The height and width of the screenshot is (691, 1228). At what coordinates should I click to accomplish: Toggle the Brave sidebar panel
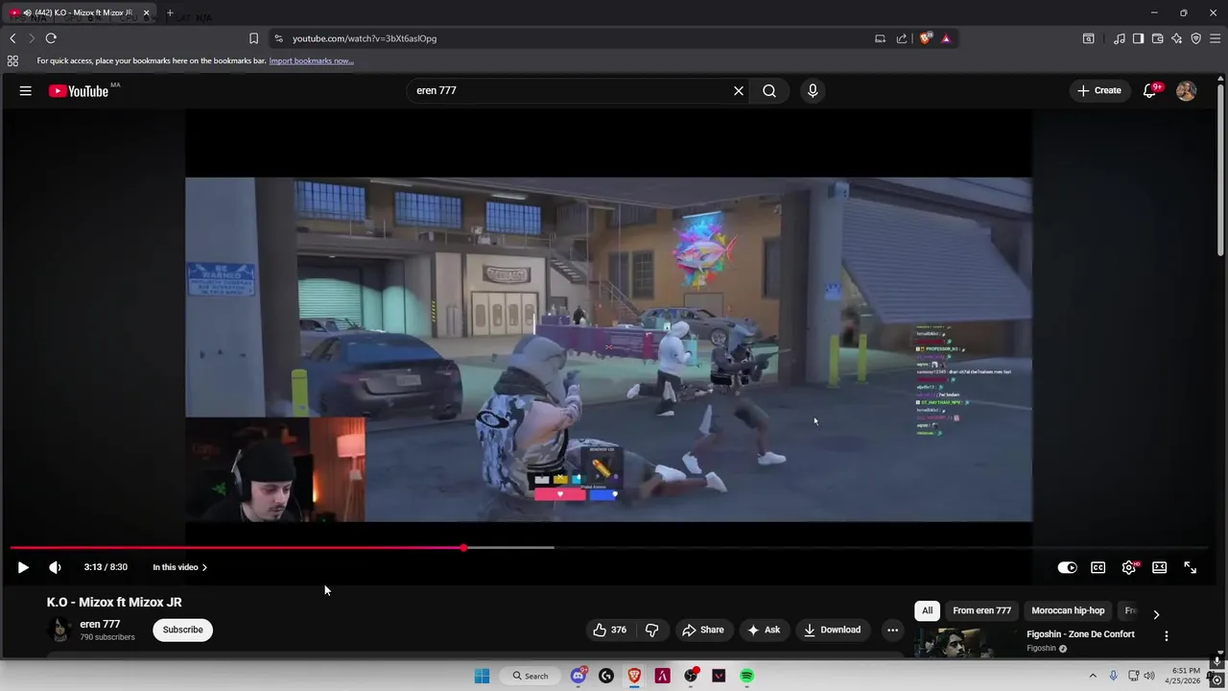click(x=1138, y=38)
